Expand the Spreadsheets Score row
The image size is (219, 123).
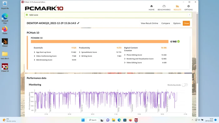[x=100, y=52]
